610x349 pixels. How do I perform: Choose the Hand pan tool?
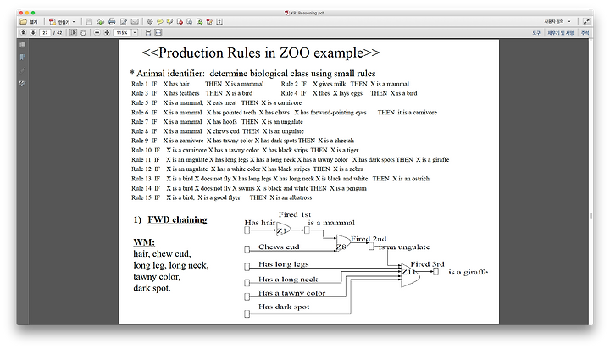[x=83, y=33]
